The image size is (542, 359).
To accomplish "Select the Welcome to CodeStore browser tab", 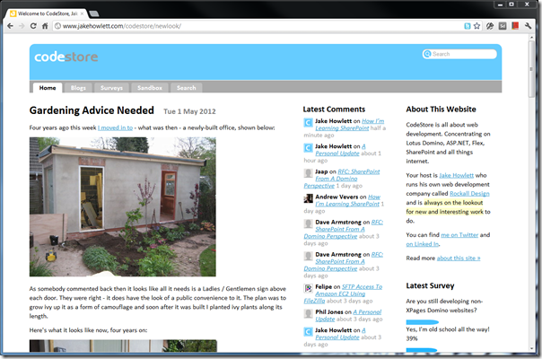I will click(x=47, y=13).
